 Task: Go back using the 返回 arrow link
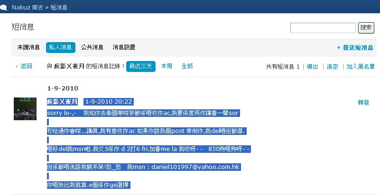pos(26,66)
